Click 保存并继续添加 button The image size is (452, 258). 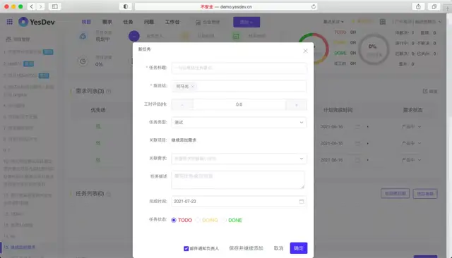[x=246, y=248]
